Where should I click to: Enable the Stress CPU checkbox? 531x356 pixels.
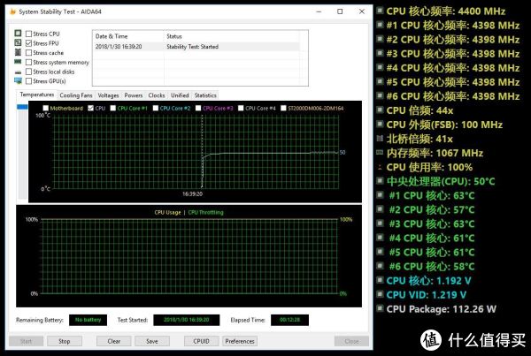(29, 34)
